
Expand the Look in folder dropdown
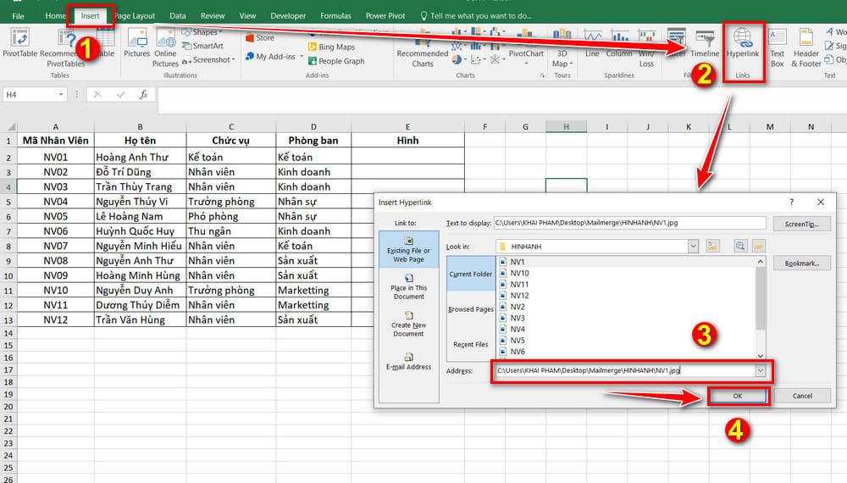click(x=693, y=246)
